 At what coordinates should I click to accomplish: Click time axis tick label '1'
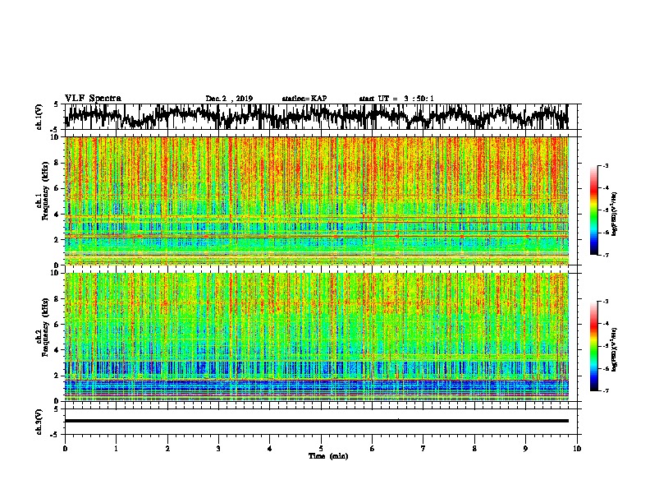click(x=116, y=449)
